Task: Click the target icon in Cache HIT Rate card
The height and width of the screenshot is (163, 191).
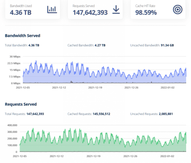Action: tap(178, 10)
